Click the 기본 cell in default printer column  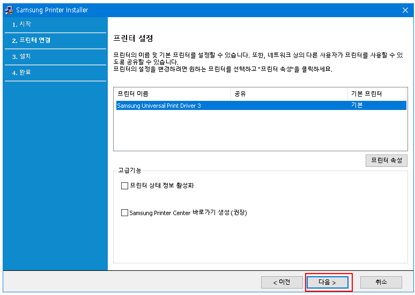coord(357,105)
